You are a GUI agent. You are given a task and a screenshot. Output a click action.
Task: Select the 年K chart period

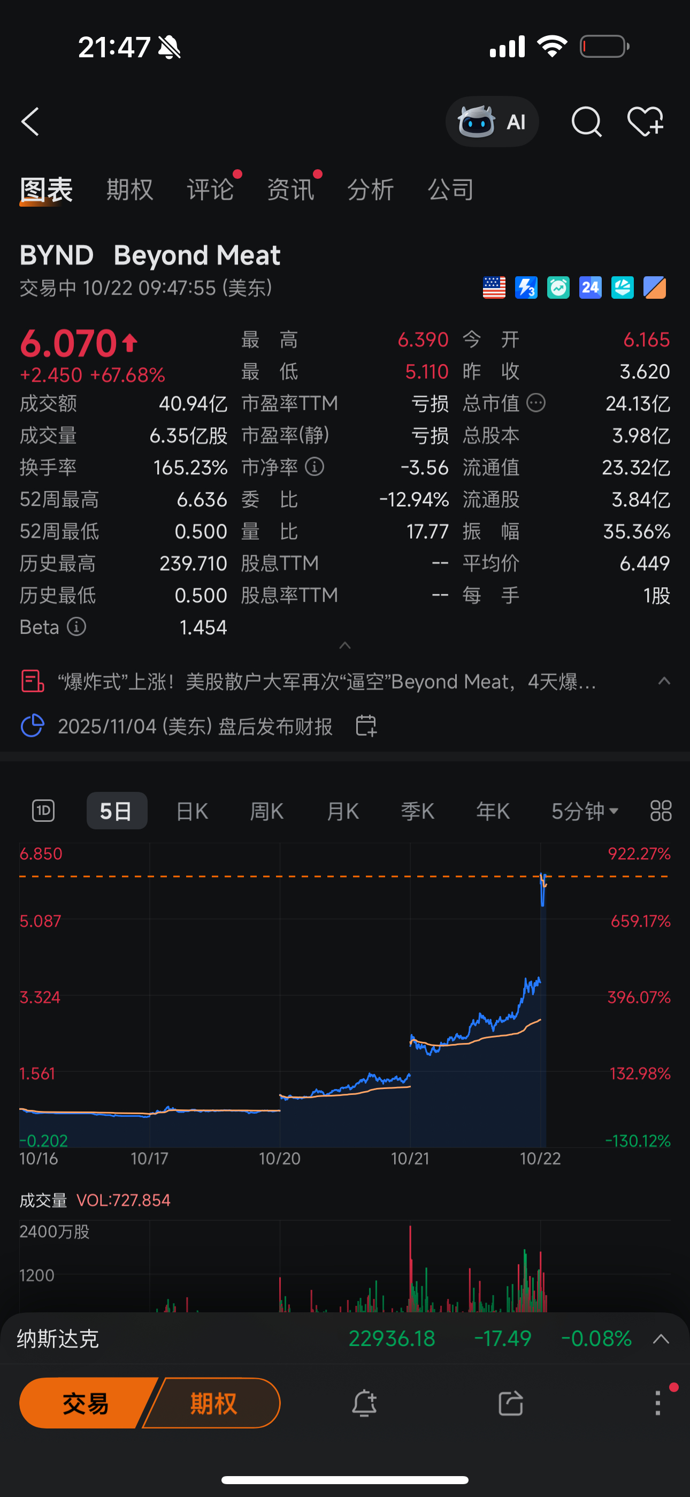coord(493,811)
